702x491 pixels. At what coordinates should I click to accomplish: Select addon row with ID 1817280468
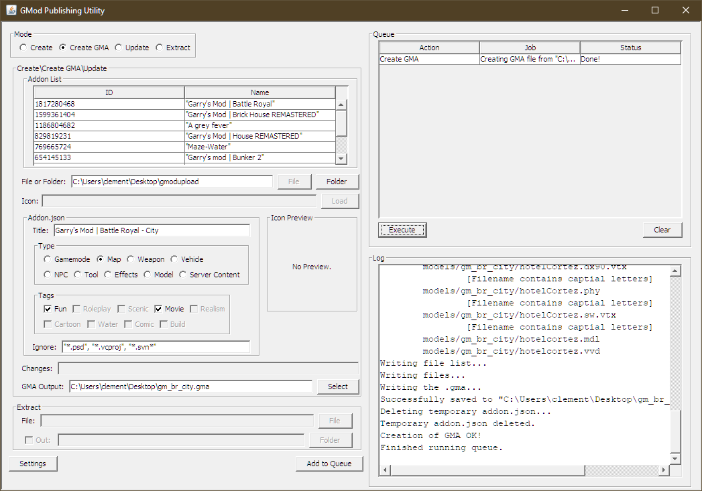click(184, 104)
